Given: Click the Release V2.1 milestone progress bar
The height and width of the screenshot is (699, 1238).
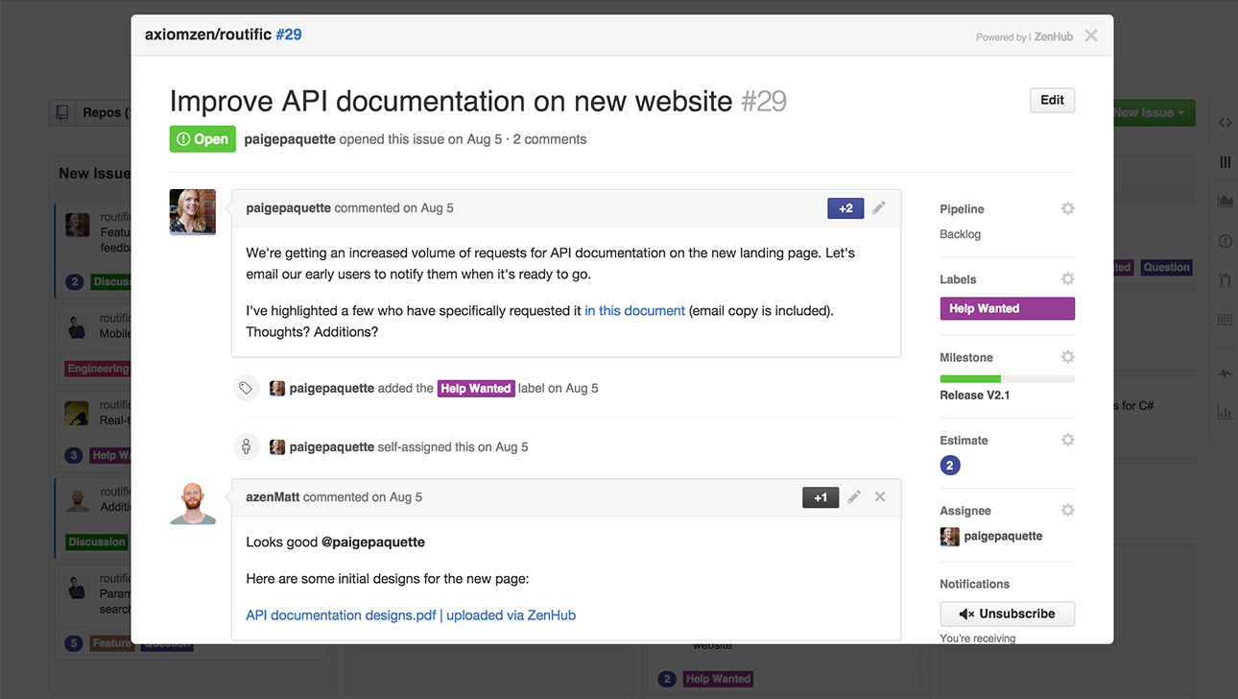Looking at the screenshot, I should click(x=1007, y=379).
